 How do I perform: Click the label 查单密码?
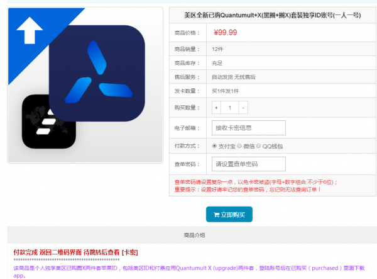coord(187,164)
